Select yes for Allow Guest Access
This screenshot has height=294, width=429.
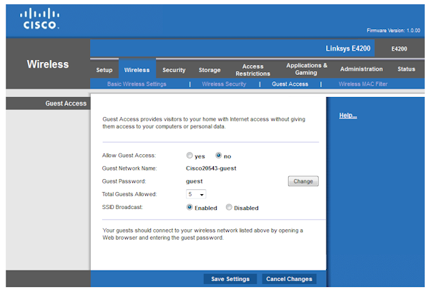tap(189, 156)
